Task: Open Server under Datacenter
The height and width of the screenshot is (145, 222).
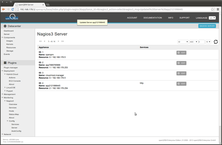Action: pyautogui.click(x=7, y=34)
